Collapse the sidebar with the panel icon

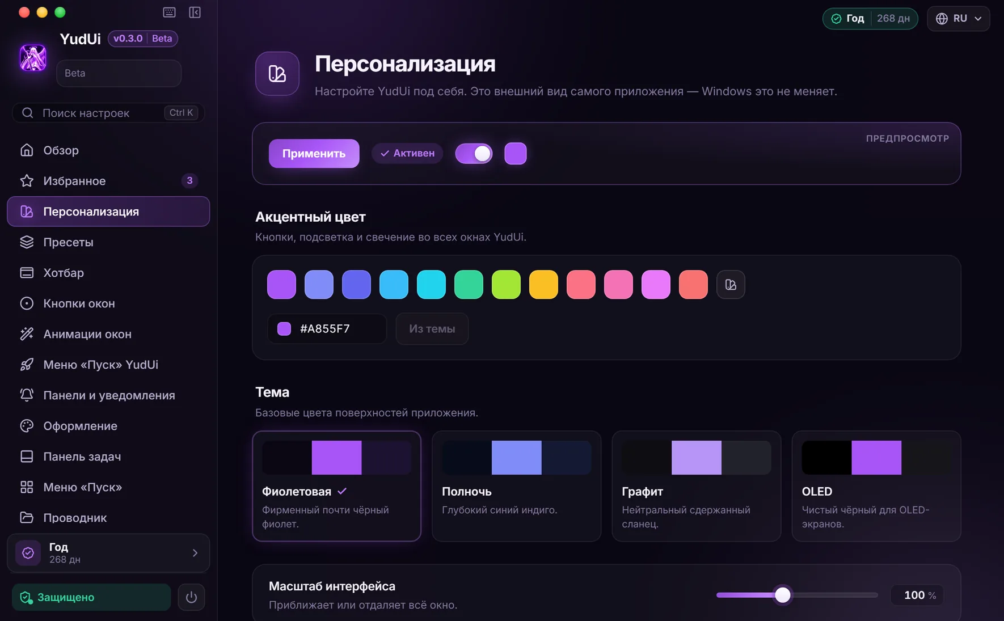(195, 12)
